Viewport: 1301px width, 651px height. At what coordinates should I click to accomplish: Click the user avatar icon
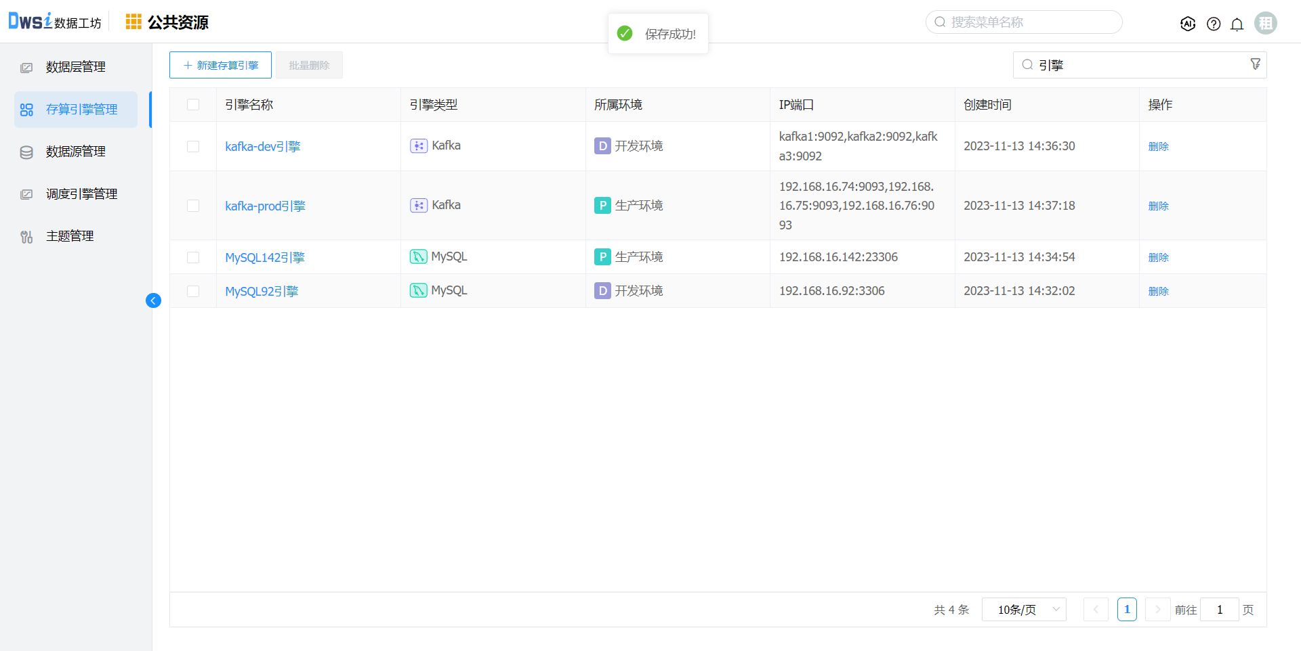1265,23
